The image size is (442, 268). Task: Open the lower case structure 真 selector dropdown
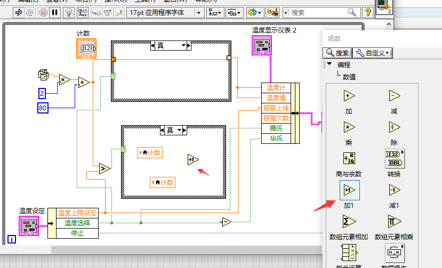coord(179,130)
